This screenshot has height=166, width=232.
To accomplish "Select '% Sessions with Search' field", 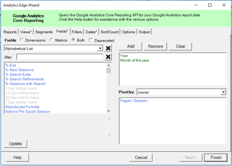I will [x=25, y=84].
